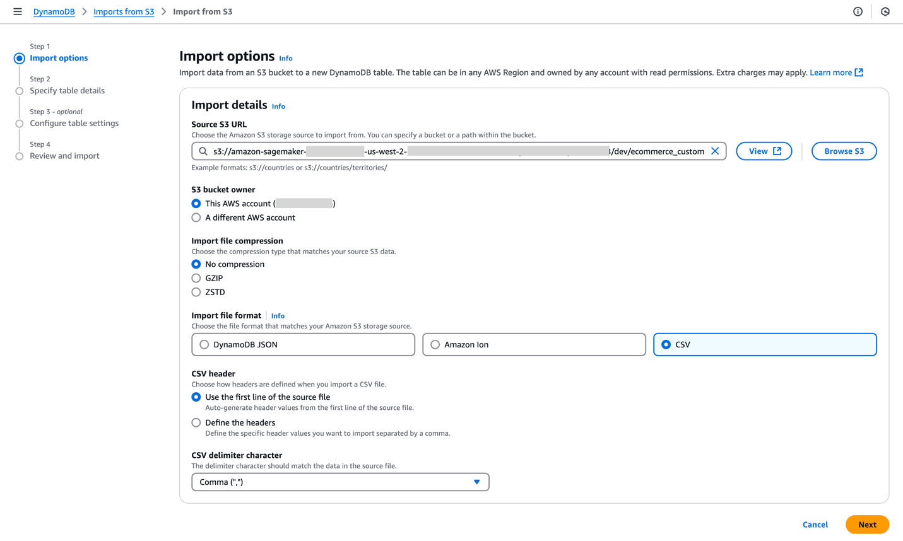
Task: Open Info link beside Import details
Action: click(x=278, y=107)
